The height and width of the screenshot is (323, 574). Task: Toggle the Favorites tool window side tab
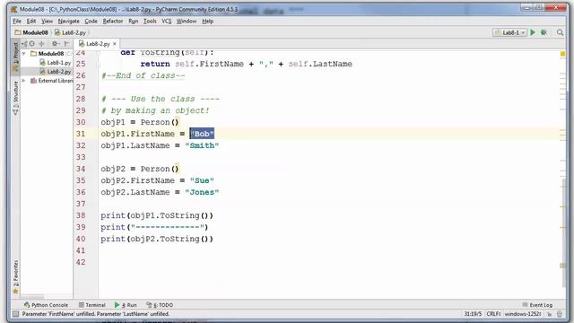16,277
